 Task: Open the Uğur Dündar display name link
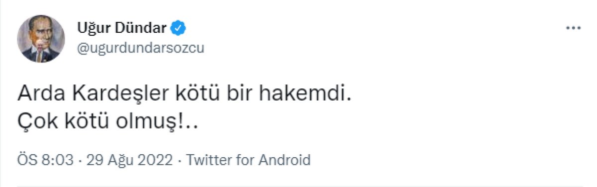pyautogui.click(x=121, y=28)
